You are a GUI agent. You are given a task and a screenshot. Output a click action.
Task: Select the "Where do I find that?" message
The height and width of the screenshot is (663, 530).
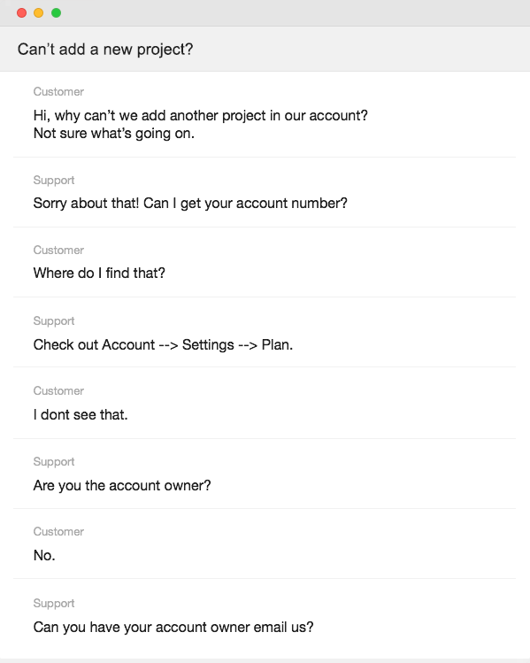coord(99,274)
